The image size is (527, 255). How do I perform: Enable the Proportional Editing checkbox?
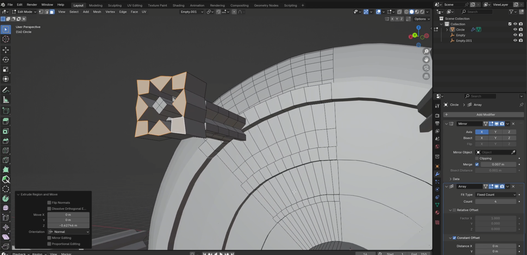[x=49, y=244]
